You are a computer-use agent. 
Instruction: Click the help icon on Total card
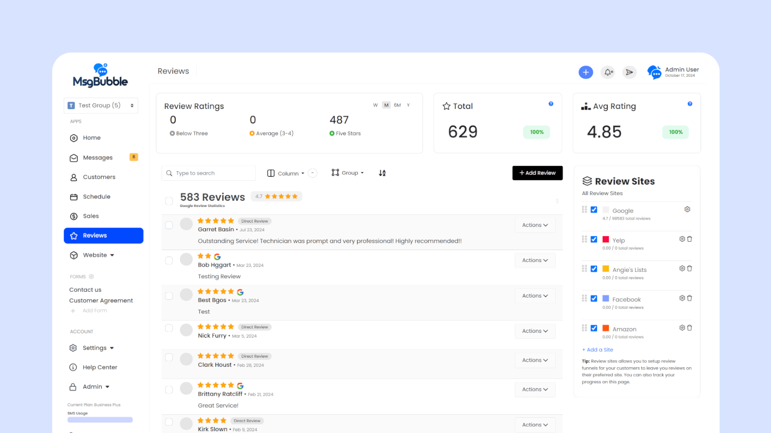(x=551, y=104)
